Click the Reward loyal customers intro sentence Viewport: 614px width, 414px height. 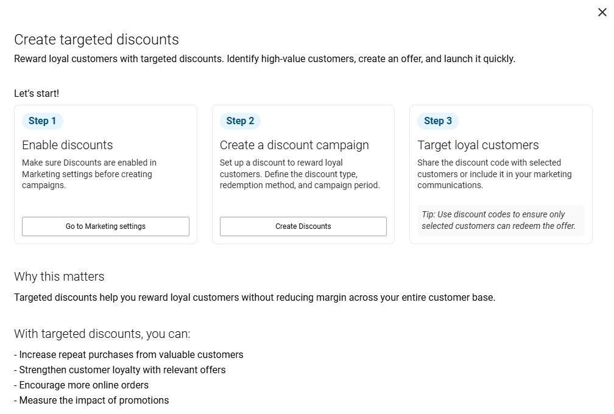tap(264, 59)
